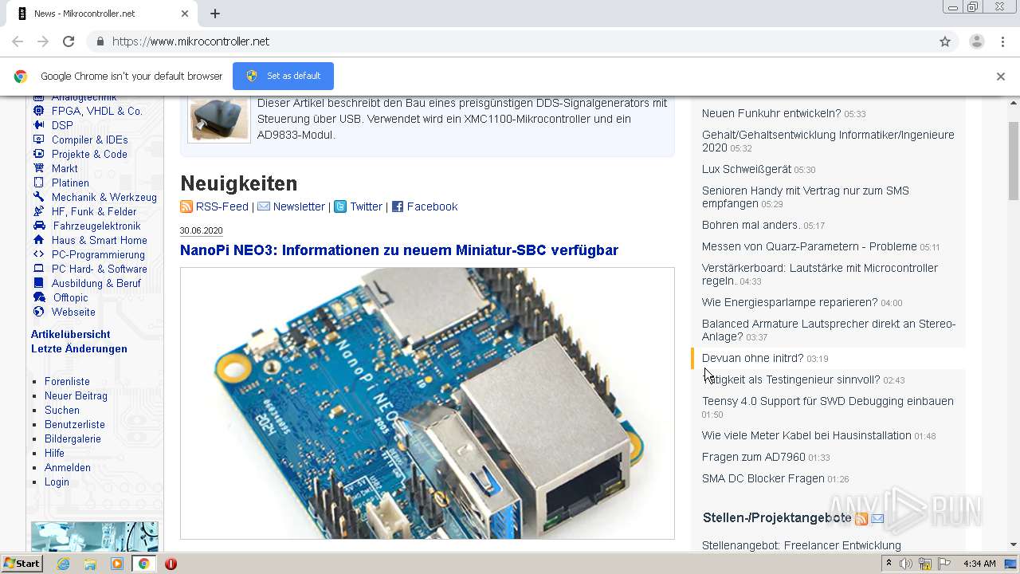Bookmark this page with star icon
The image size is (1020, 574).
pyautogui.click(x=945, y=41)
